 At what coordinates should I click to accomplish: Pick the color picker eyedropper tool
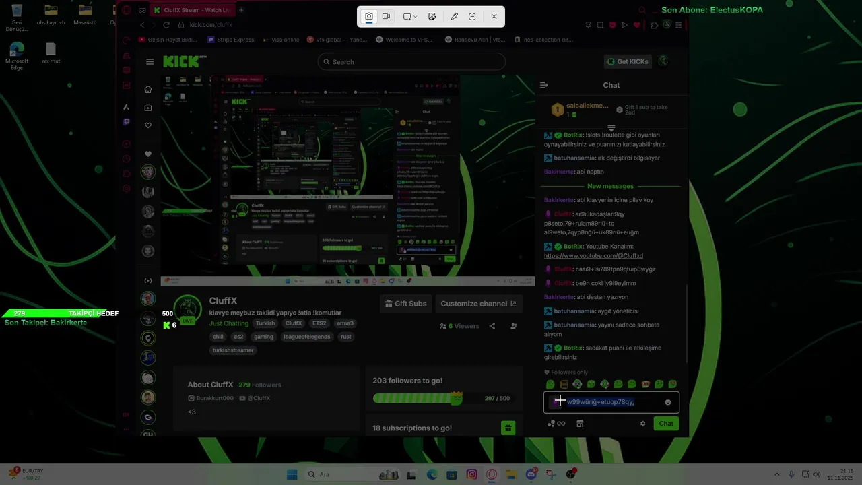click(454, 16)
